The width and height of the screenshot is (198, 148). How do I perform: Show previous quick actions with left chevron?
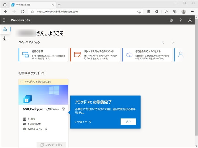pyautogui.click(x=163, y=42)
